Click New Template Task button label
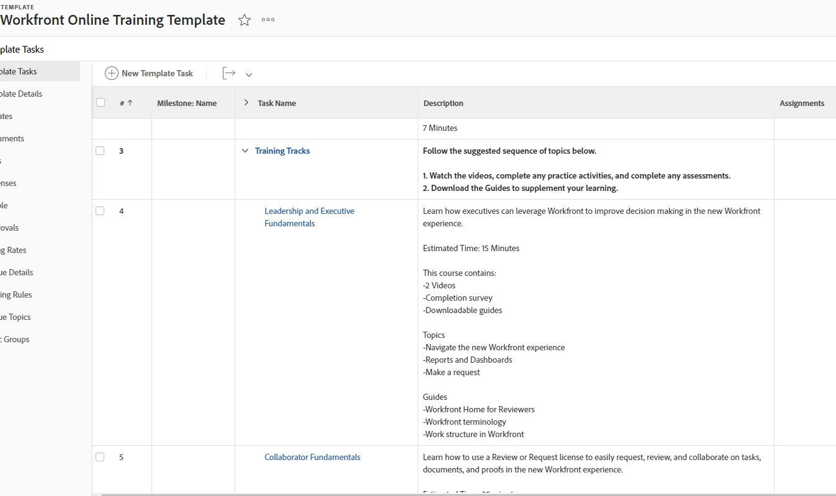 (157, 73)
